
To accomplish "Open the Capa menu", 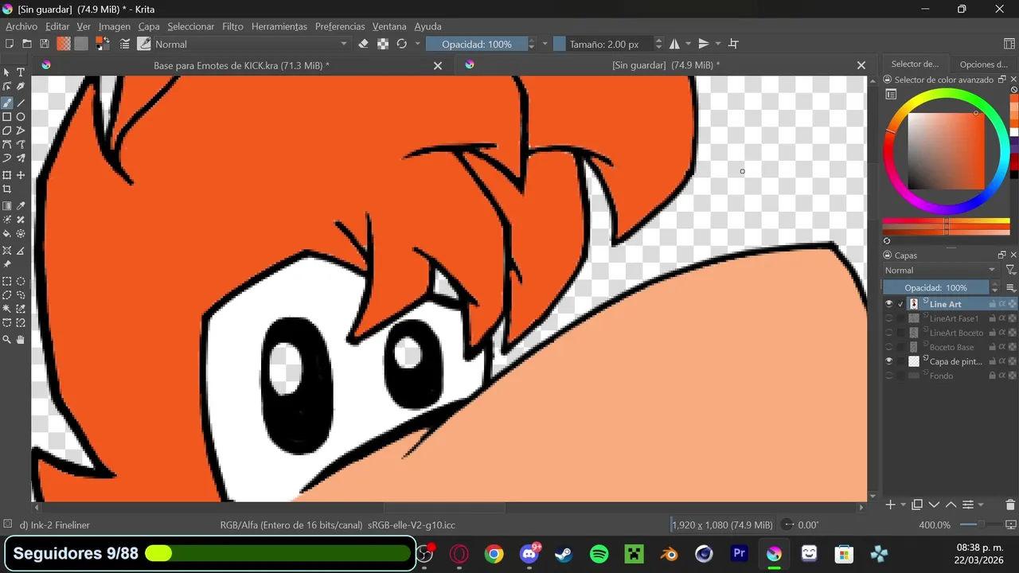I will click(149, 26).
